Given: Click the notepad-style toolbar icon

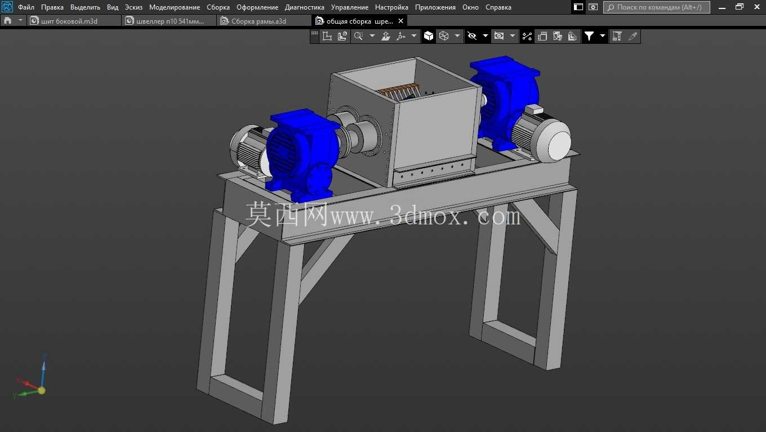Looking at the screenshot, I should [542, 36].
